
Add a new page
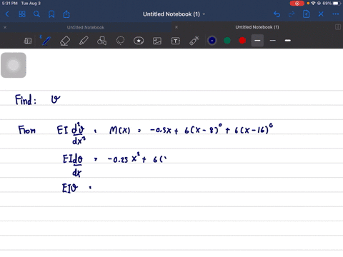pyautogui.click(x=307, y=14)
